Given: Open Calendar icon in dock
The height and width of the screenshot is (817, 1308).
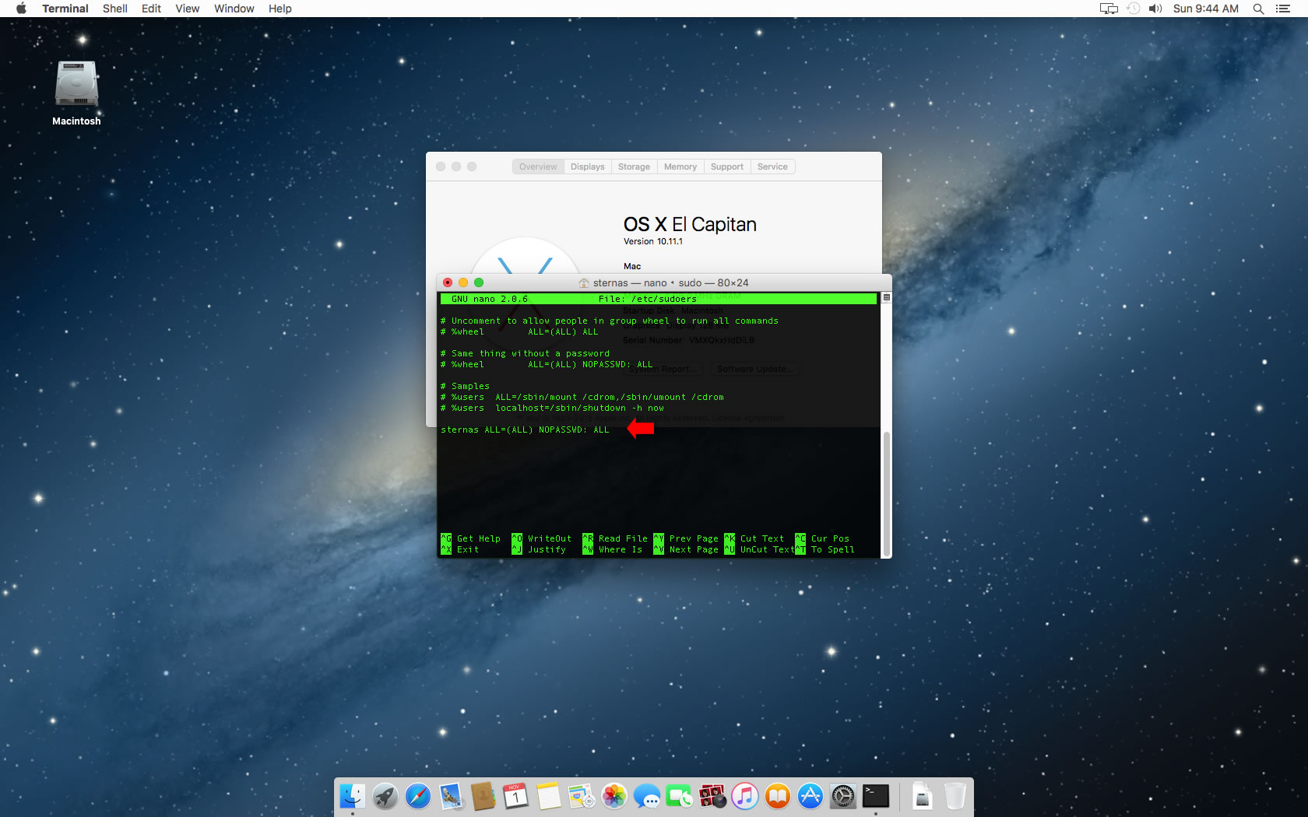Looking at the screenshot, I should 515,796.
